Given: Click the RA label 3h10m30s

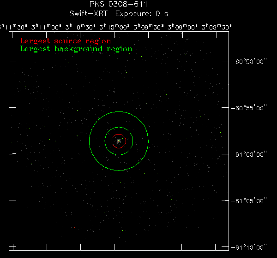Looking at the screenshot, I should coord(80,27).
